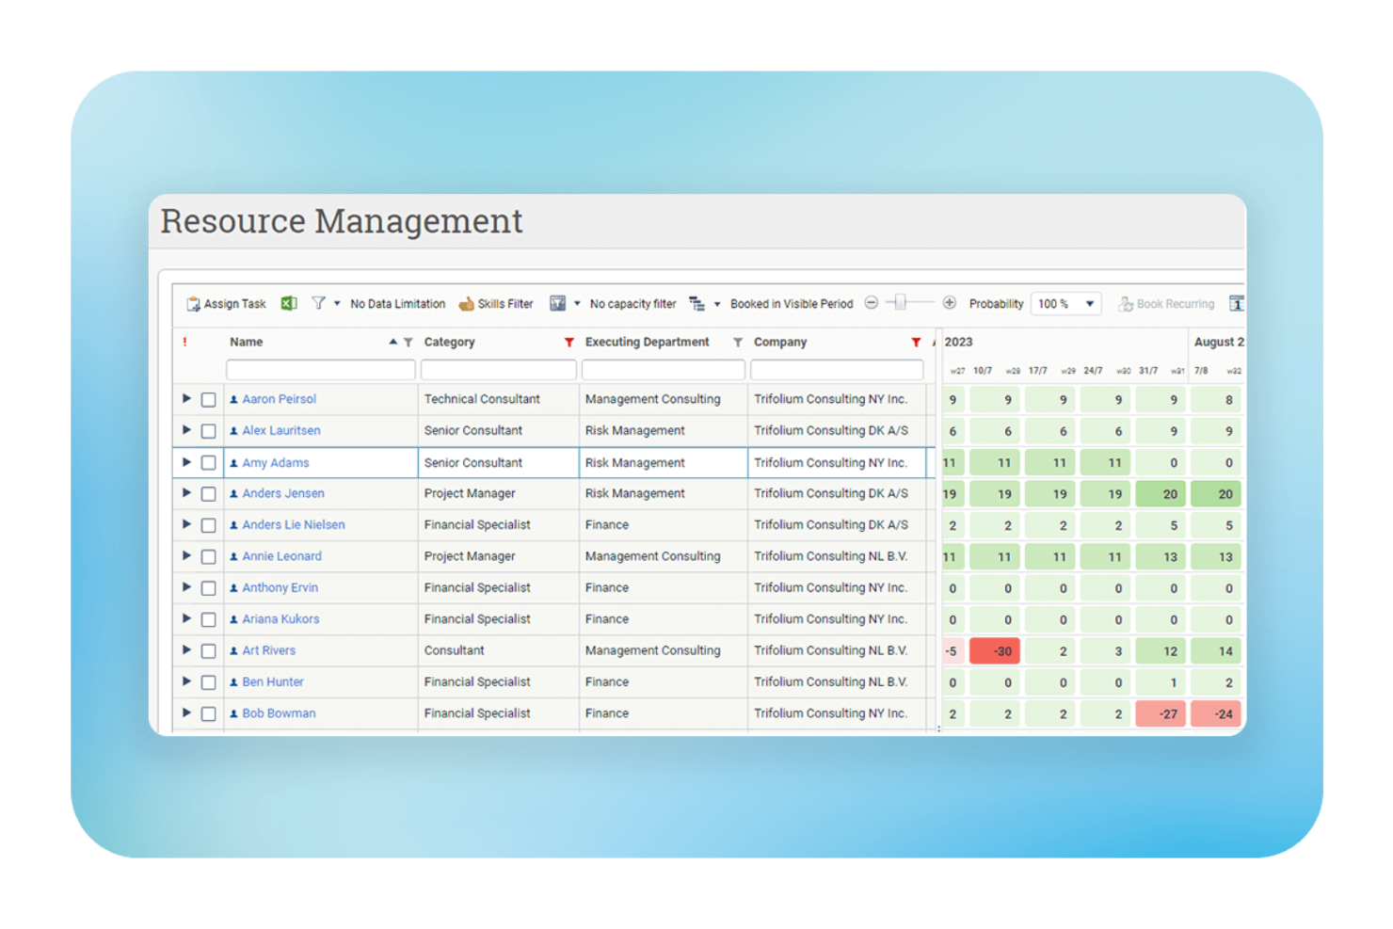This screenshot has width=1393, height=929.
Task: Export the list using the Excel icon
Action: click(289, 303)
